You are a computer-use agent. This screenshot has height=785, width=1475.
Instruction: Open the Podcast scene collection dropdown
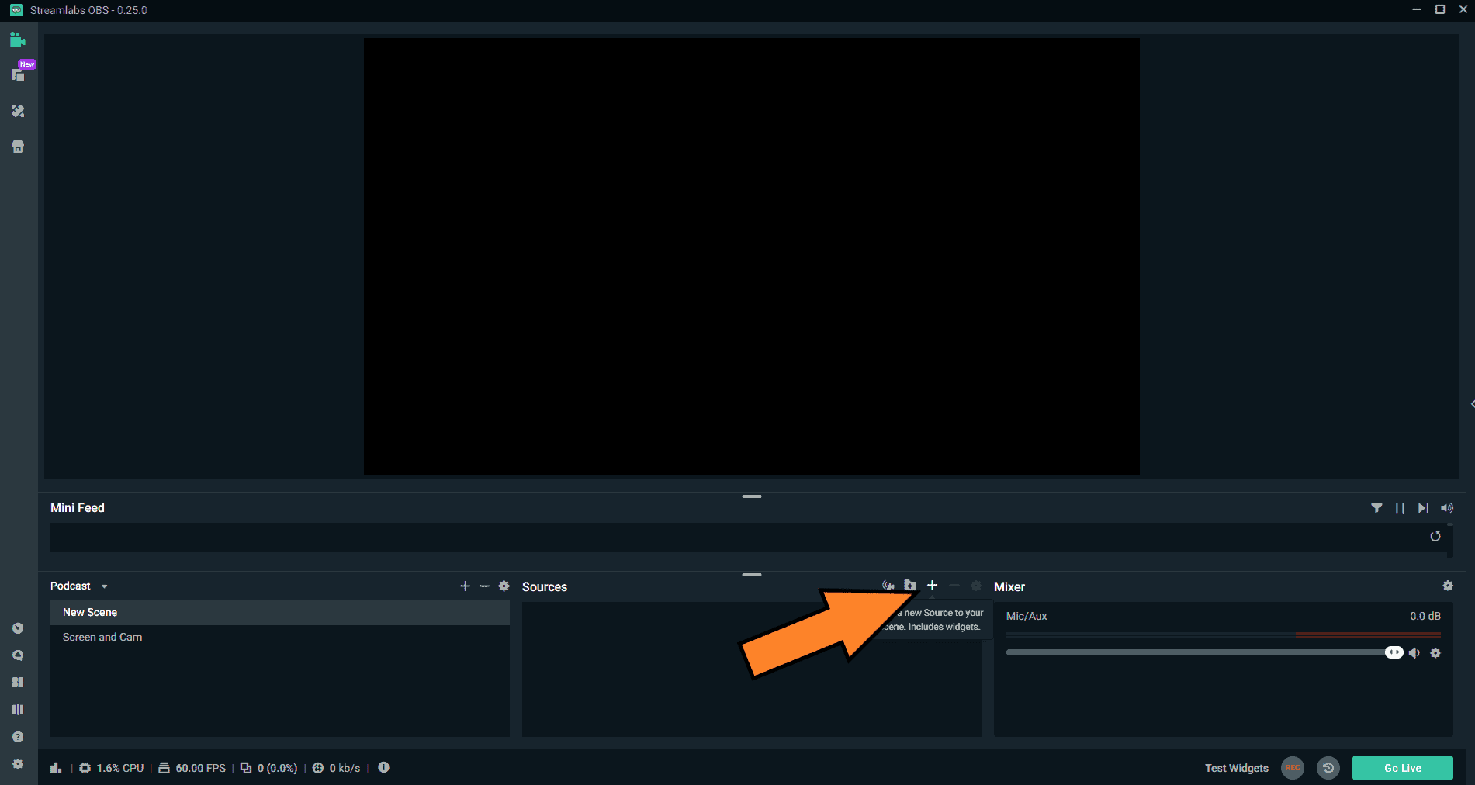[105, 586]
